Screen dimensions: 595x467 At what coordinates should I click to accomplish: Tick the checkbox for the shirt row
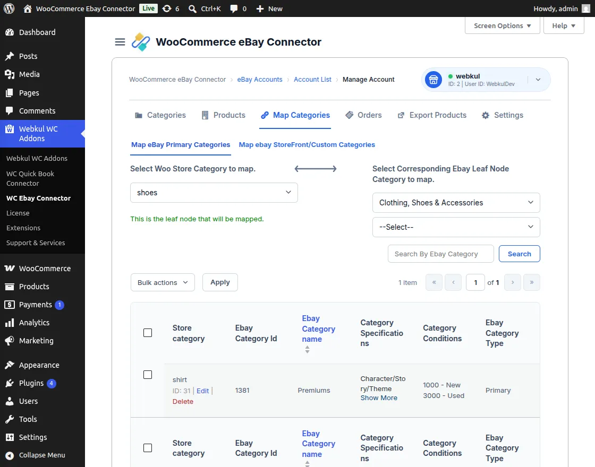tap(148, 375)
